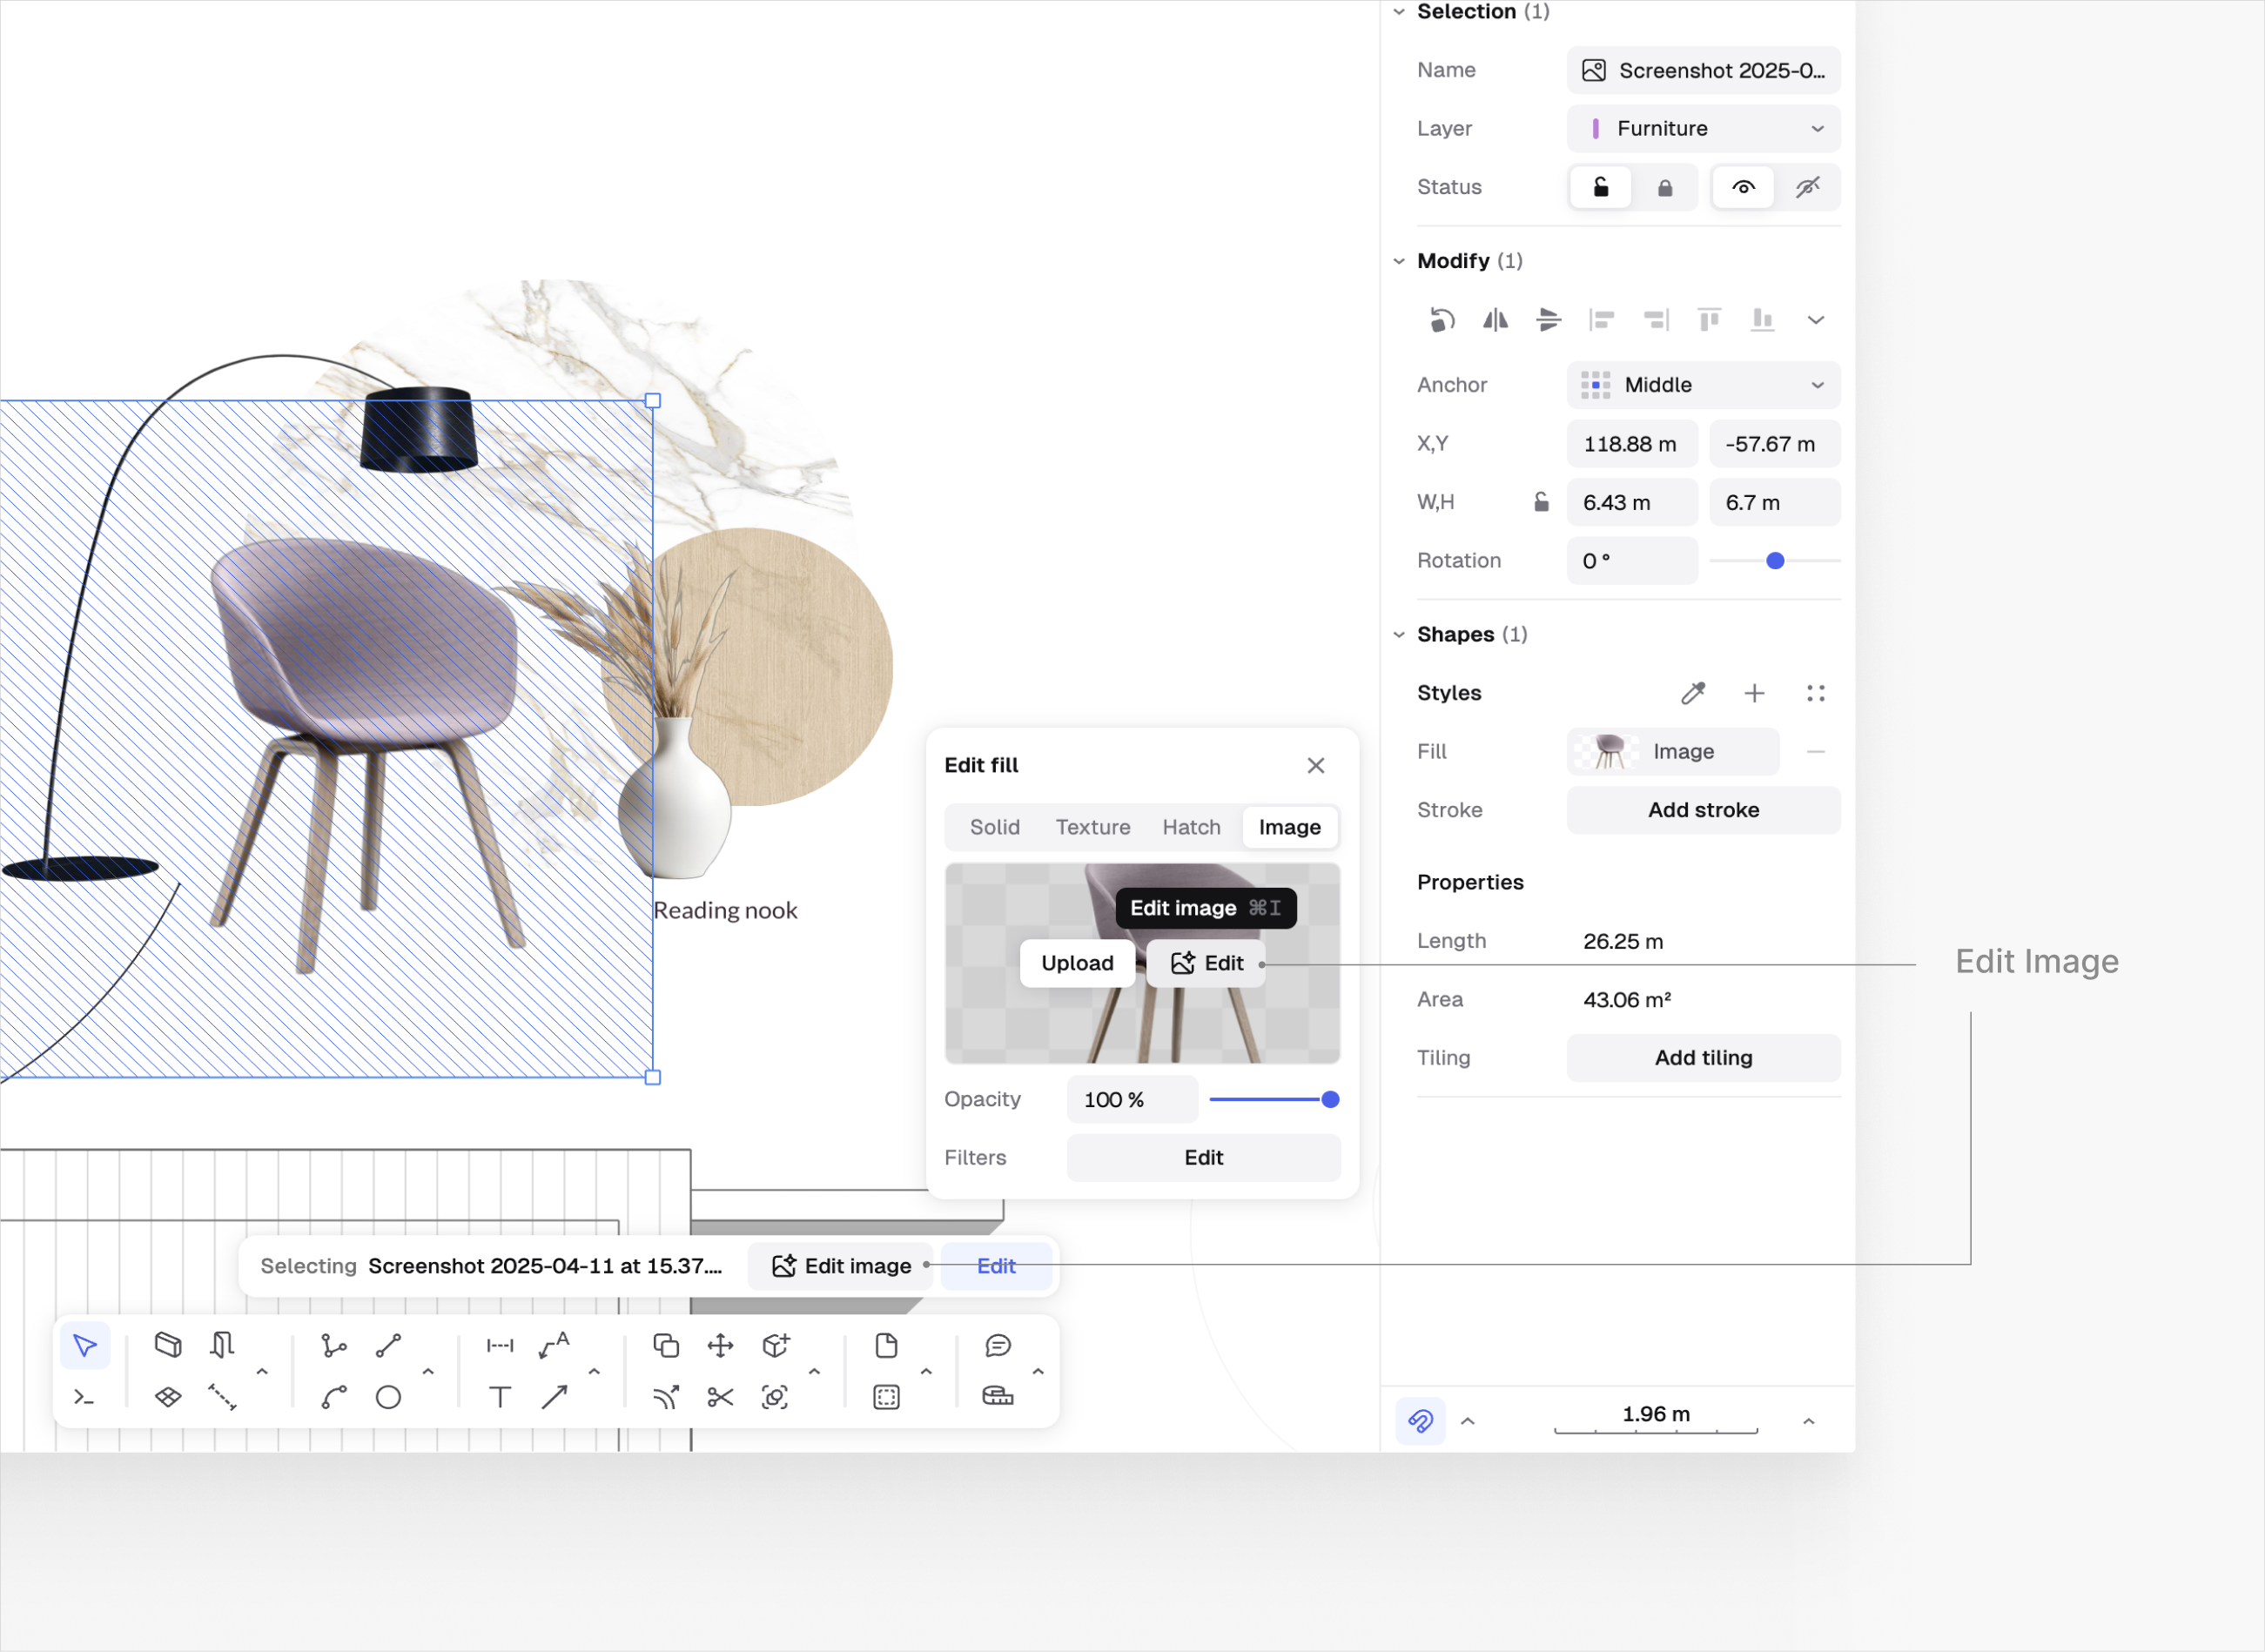Open the Anchor Middle dropdown

[x=1703, y=385]
